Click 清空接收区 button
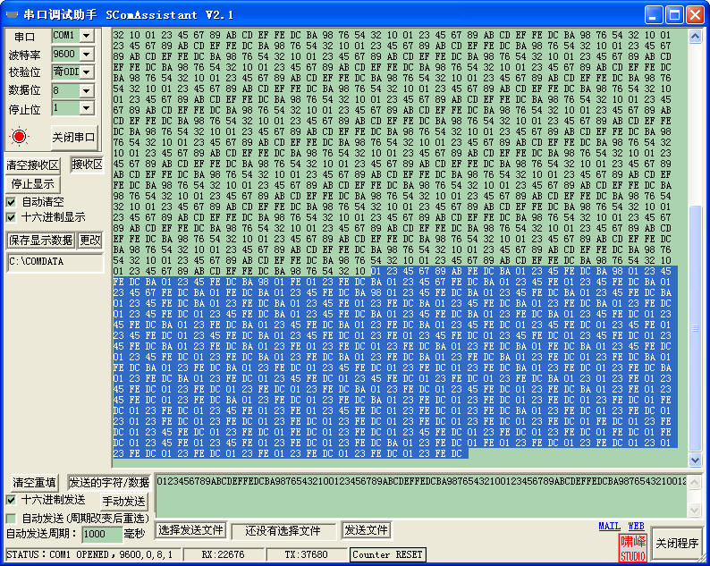The image size is (710, 566). pyautogui.click(x=32, y=165)
